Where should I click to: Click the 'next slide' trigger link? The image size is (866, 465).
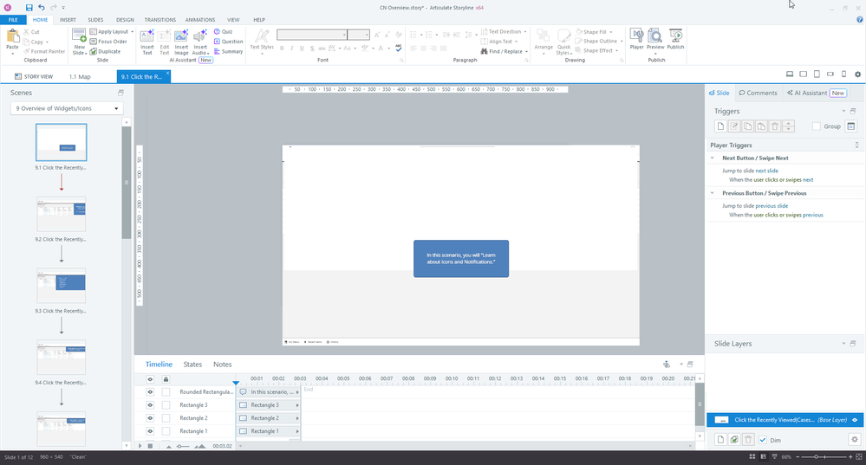click(766, 171)
